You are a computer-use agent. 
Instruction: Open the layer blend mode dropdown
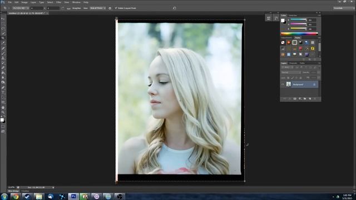291,72
